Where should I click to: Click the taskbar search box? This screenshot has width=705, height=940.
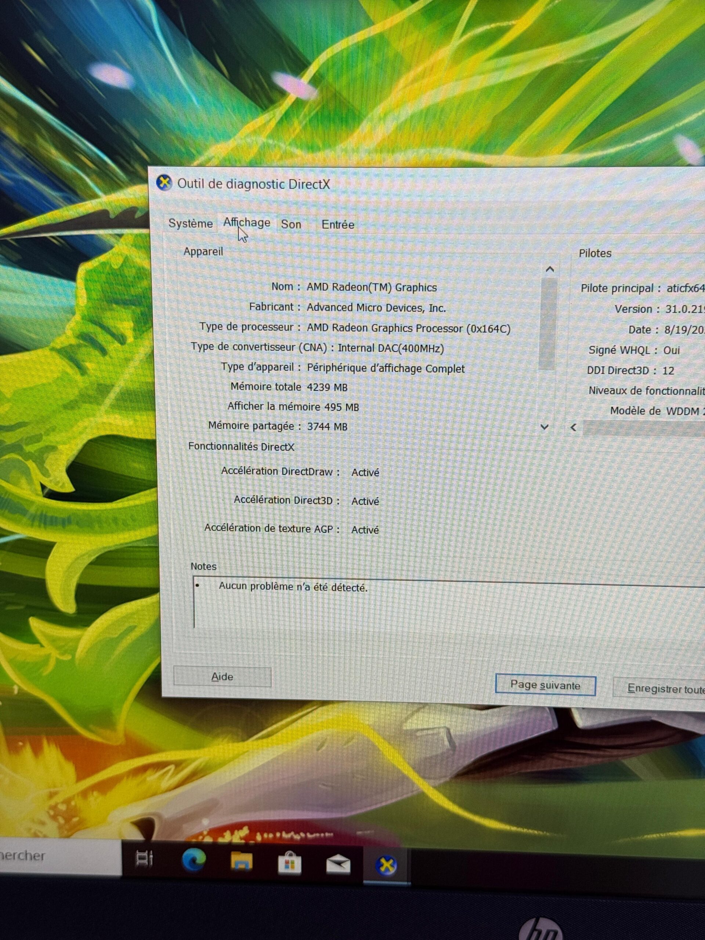[x=60, y=856]
